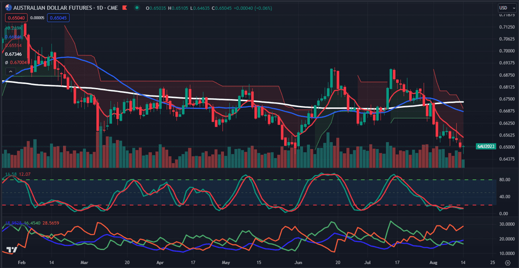Viewport: 519px width, 268px height.
Task: Click the blue ADX value 18.9528
Action: (x=13, y=223)
